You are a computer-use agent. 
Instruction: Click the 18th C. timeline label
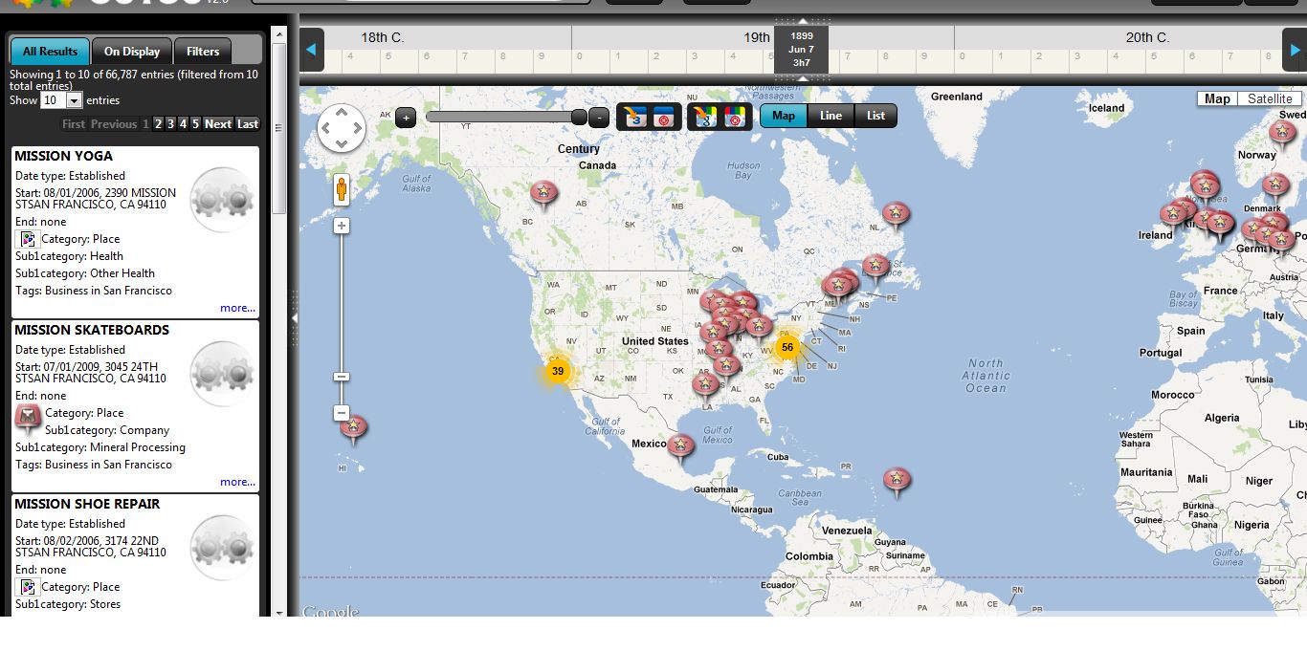tap(382, 37)
